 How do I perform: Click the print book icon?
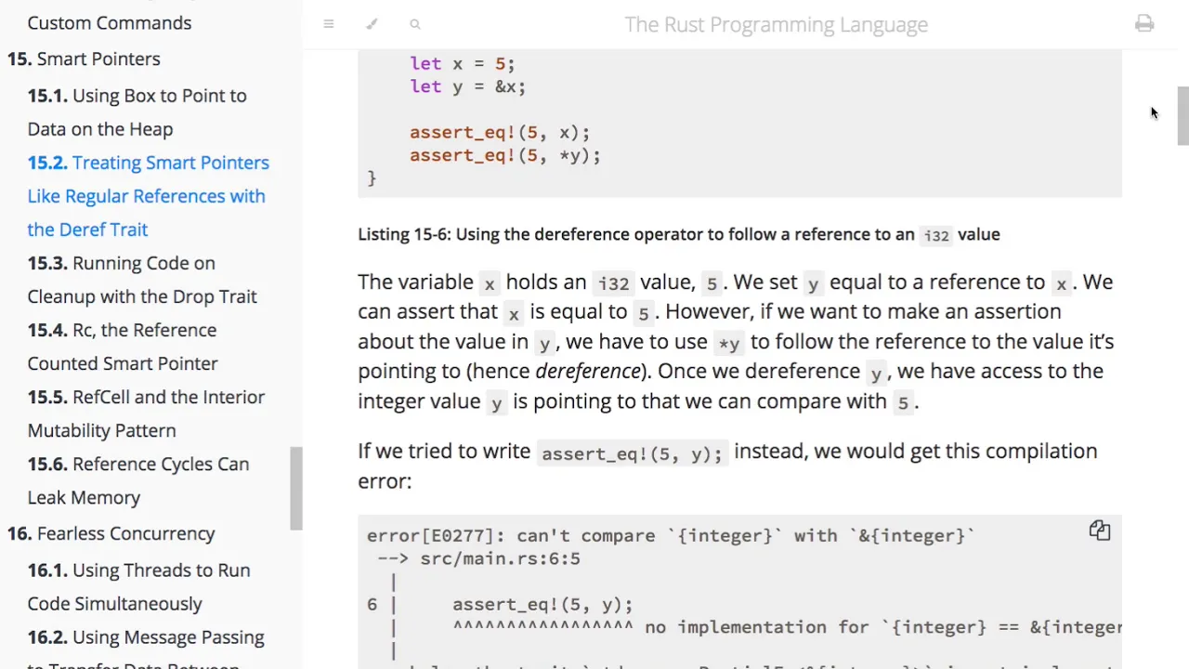tap(1144, 23)
